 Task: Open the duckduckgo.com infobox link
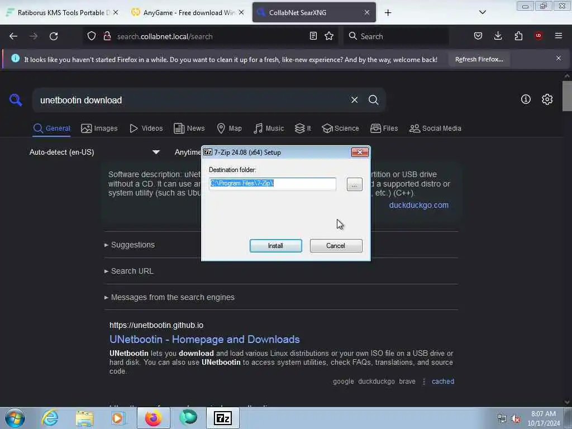click(419, 205)
